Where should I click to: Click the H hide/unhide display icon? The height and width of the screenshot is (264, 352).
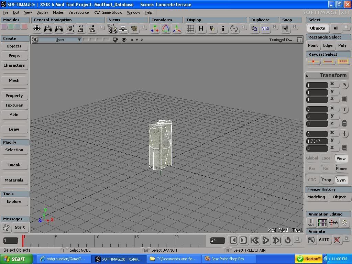point(201,29)
